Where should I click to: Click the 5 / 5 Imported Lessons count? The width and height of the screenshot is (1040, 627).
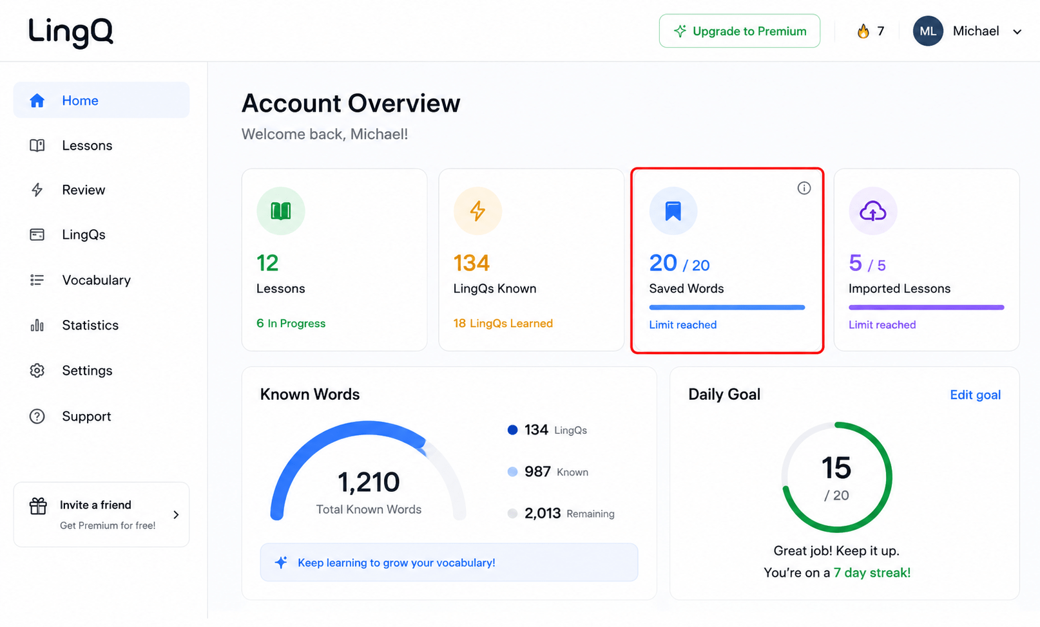tap(867, 263)
